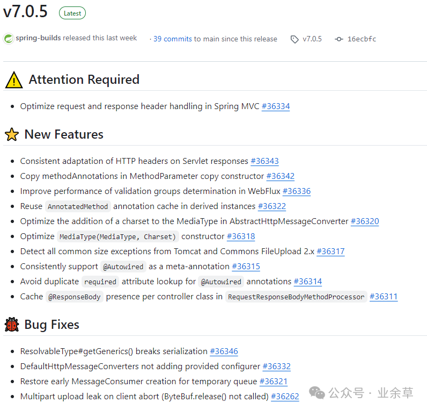Viewport: 427px width, 410px height.
Task: Click the Latest release badge
Action: tap(72, 13)
